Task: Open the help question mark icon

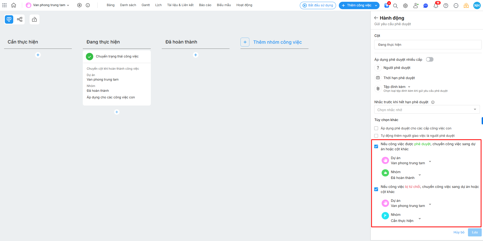Action: click(x=446, y=6)
